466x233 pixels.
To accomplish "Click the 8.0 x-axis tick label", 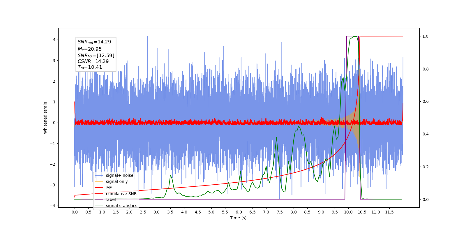I will point(294,212).
